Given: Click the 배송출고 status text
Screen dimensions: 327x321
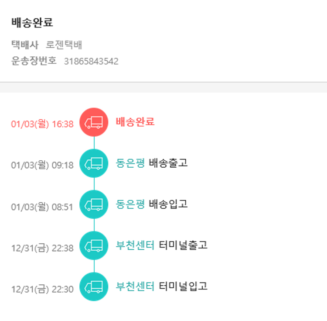Looking at the screenshot, I should point(168,163).
